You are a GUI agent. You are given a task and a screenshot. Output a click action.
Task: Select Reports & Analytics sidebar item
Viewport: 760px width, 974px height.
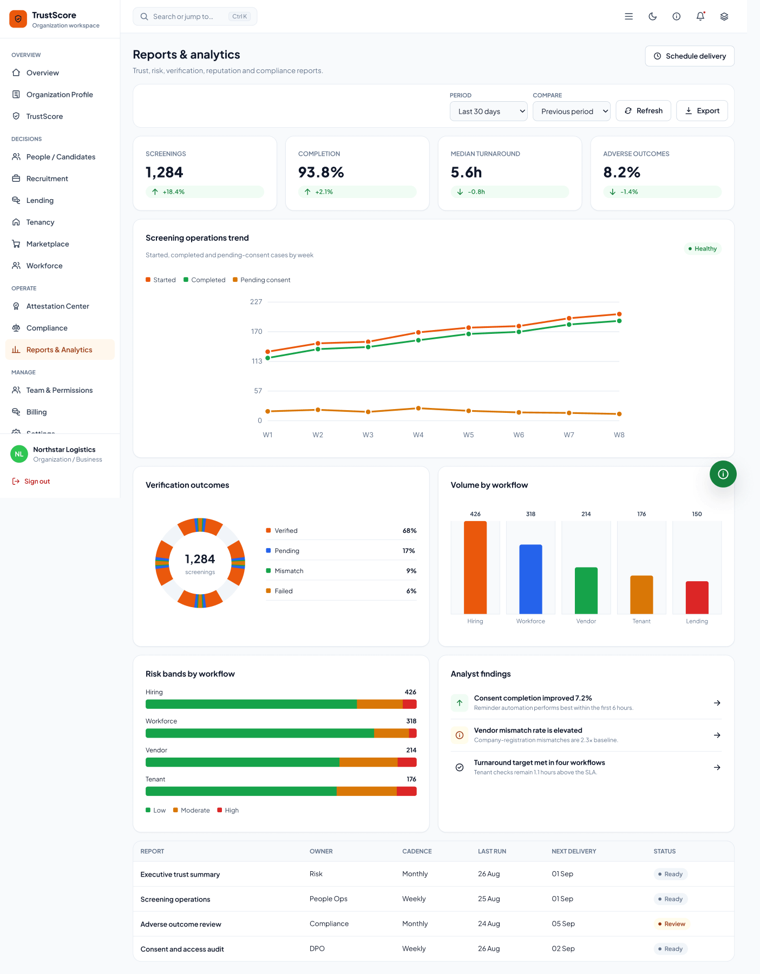click(60, 350)
